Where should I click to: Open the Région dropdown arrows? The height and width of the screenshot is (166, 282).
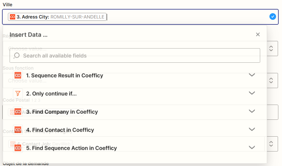pos(271,49)
